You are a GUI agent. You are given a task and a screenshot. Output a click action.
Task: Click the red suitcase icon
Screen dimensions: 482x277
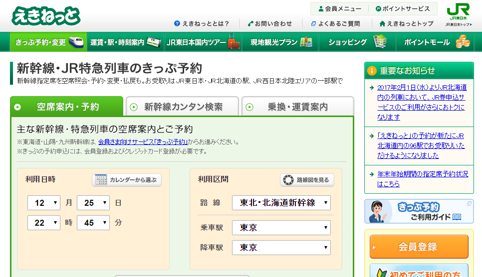tap(234, 42)
